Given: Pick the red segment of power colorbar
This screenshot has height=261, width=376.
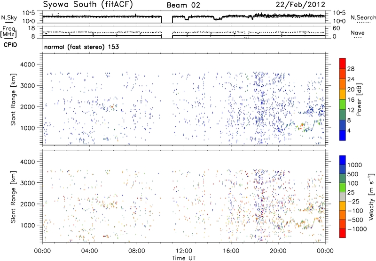Looking at the screenshot, I should (343, 64).
